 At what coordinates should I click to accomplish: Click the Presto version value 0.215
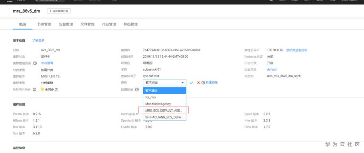37,114
